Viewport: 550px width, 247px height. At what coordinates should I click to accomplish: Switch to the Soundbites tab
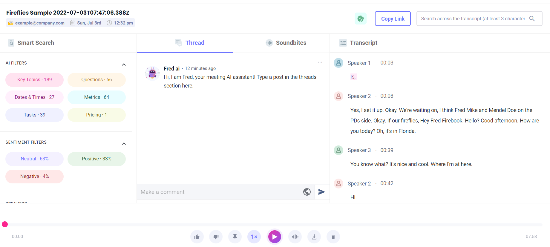[286, 43]
